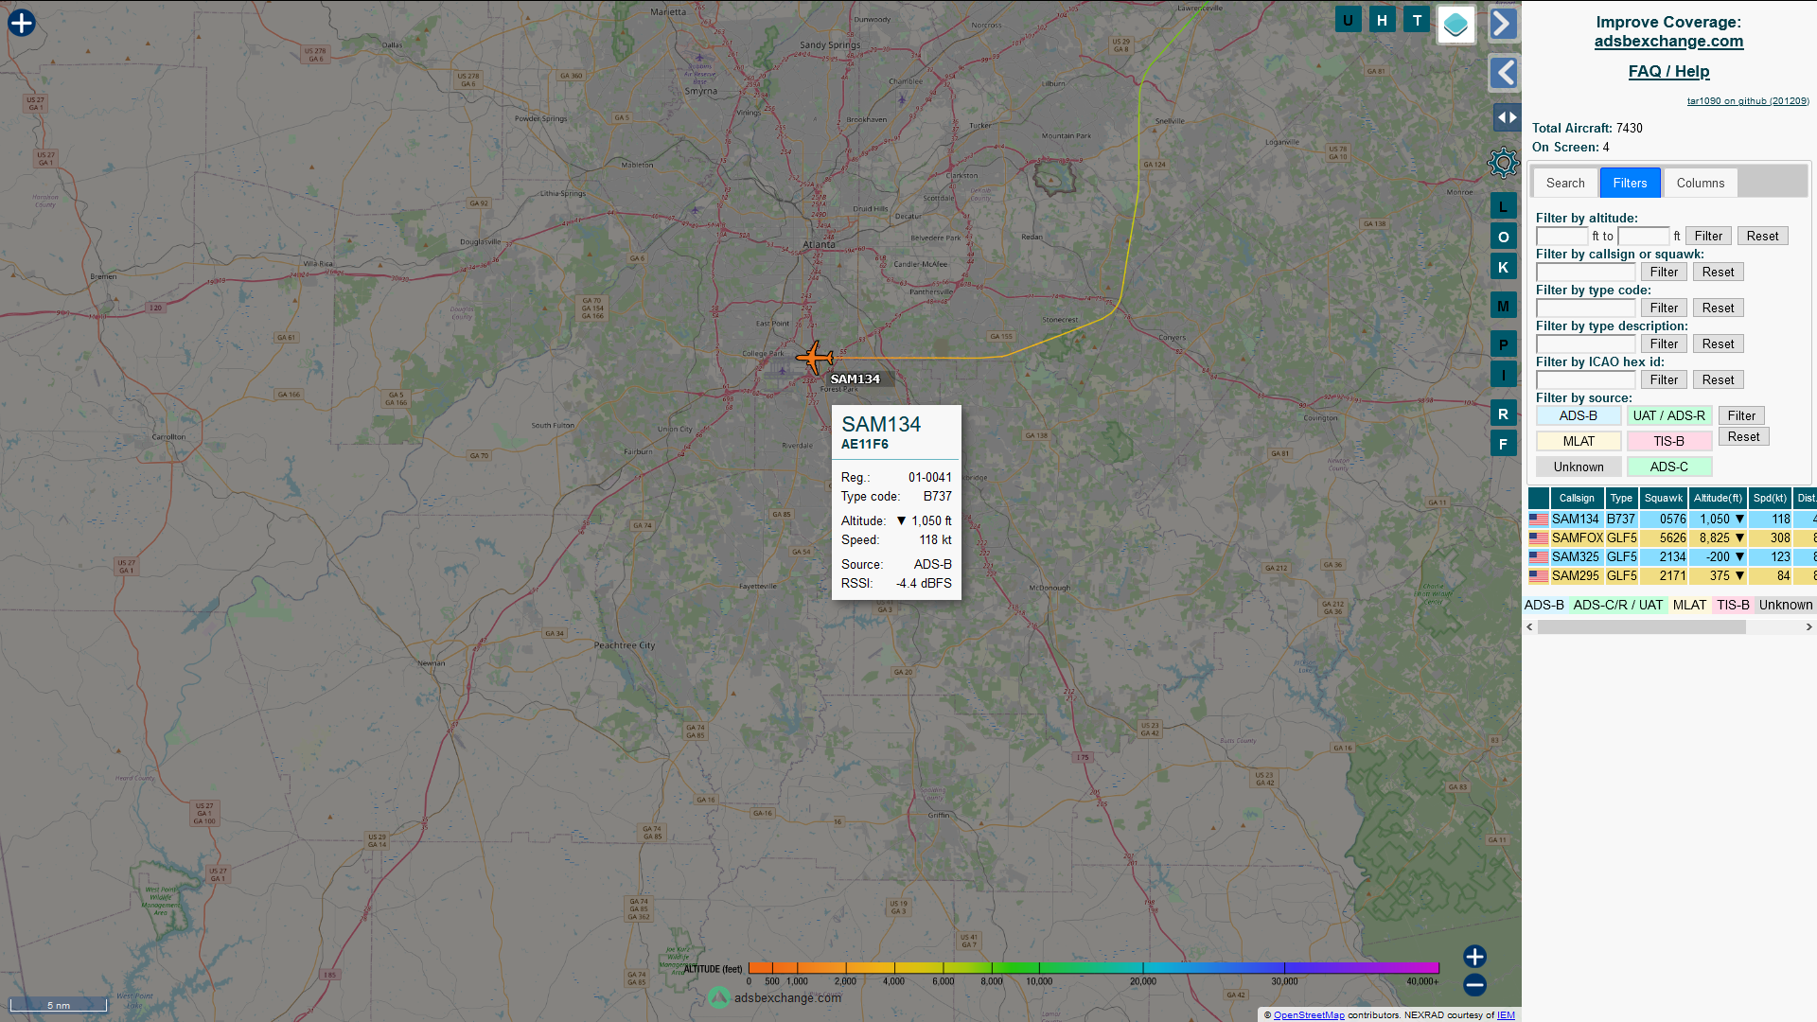The width and height of the screenshot is (1817, 1022).
Task: Select the SAM134 aircraft icon on map
Action: (814, 358)
